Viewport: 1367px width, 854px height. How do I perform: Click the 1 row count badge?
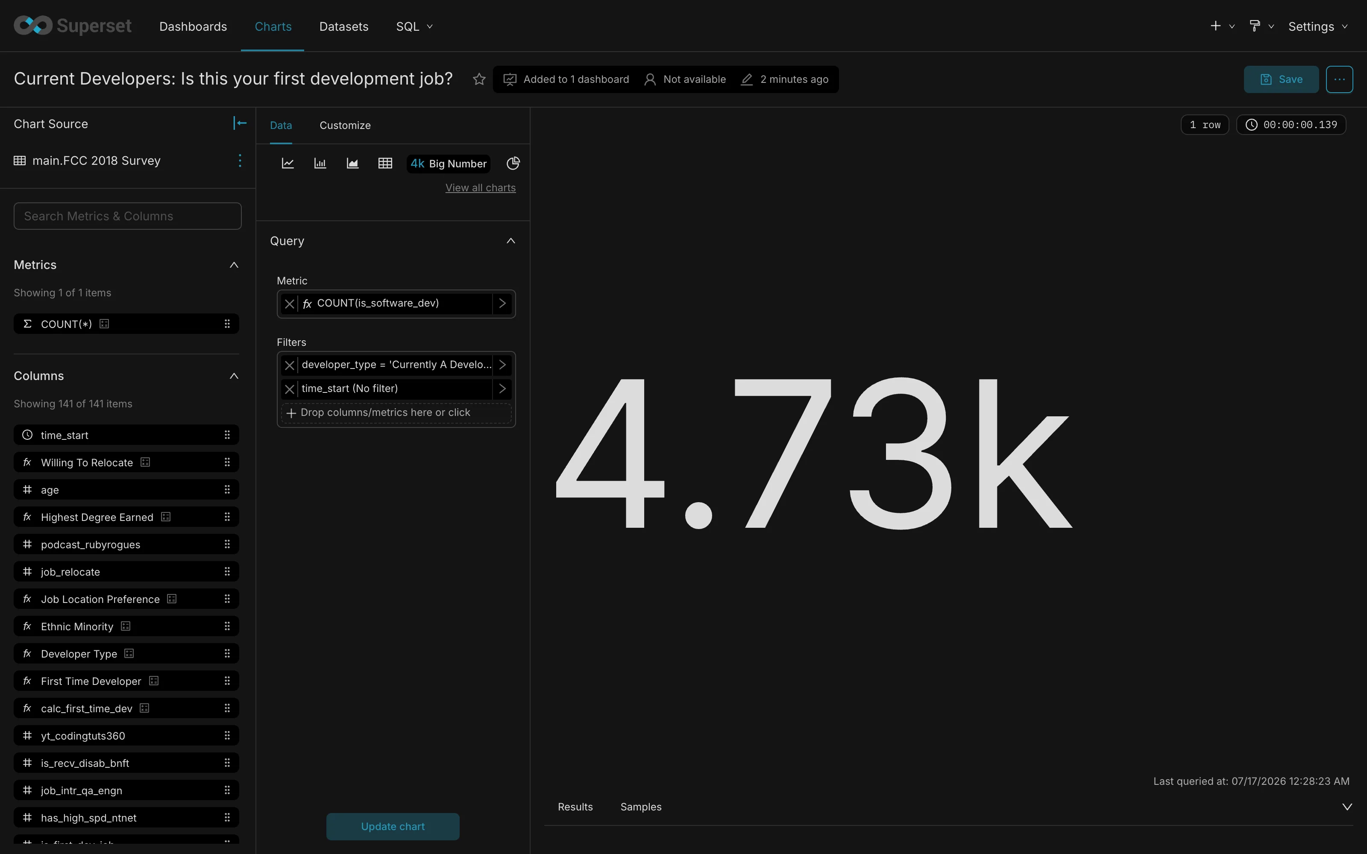coord(1205,124)
